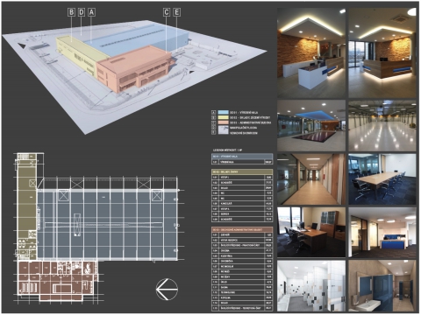Click the yellow header of the second room table
This screenshot has height=315, width=421.
[x=242, y=172]
